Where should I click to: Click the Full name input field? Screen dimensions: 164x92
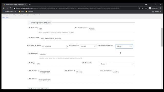tap(88, 39)
